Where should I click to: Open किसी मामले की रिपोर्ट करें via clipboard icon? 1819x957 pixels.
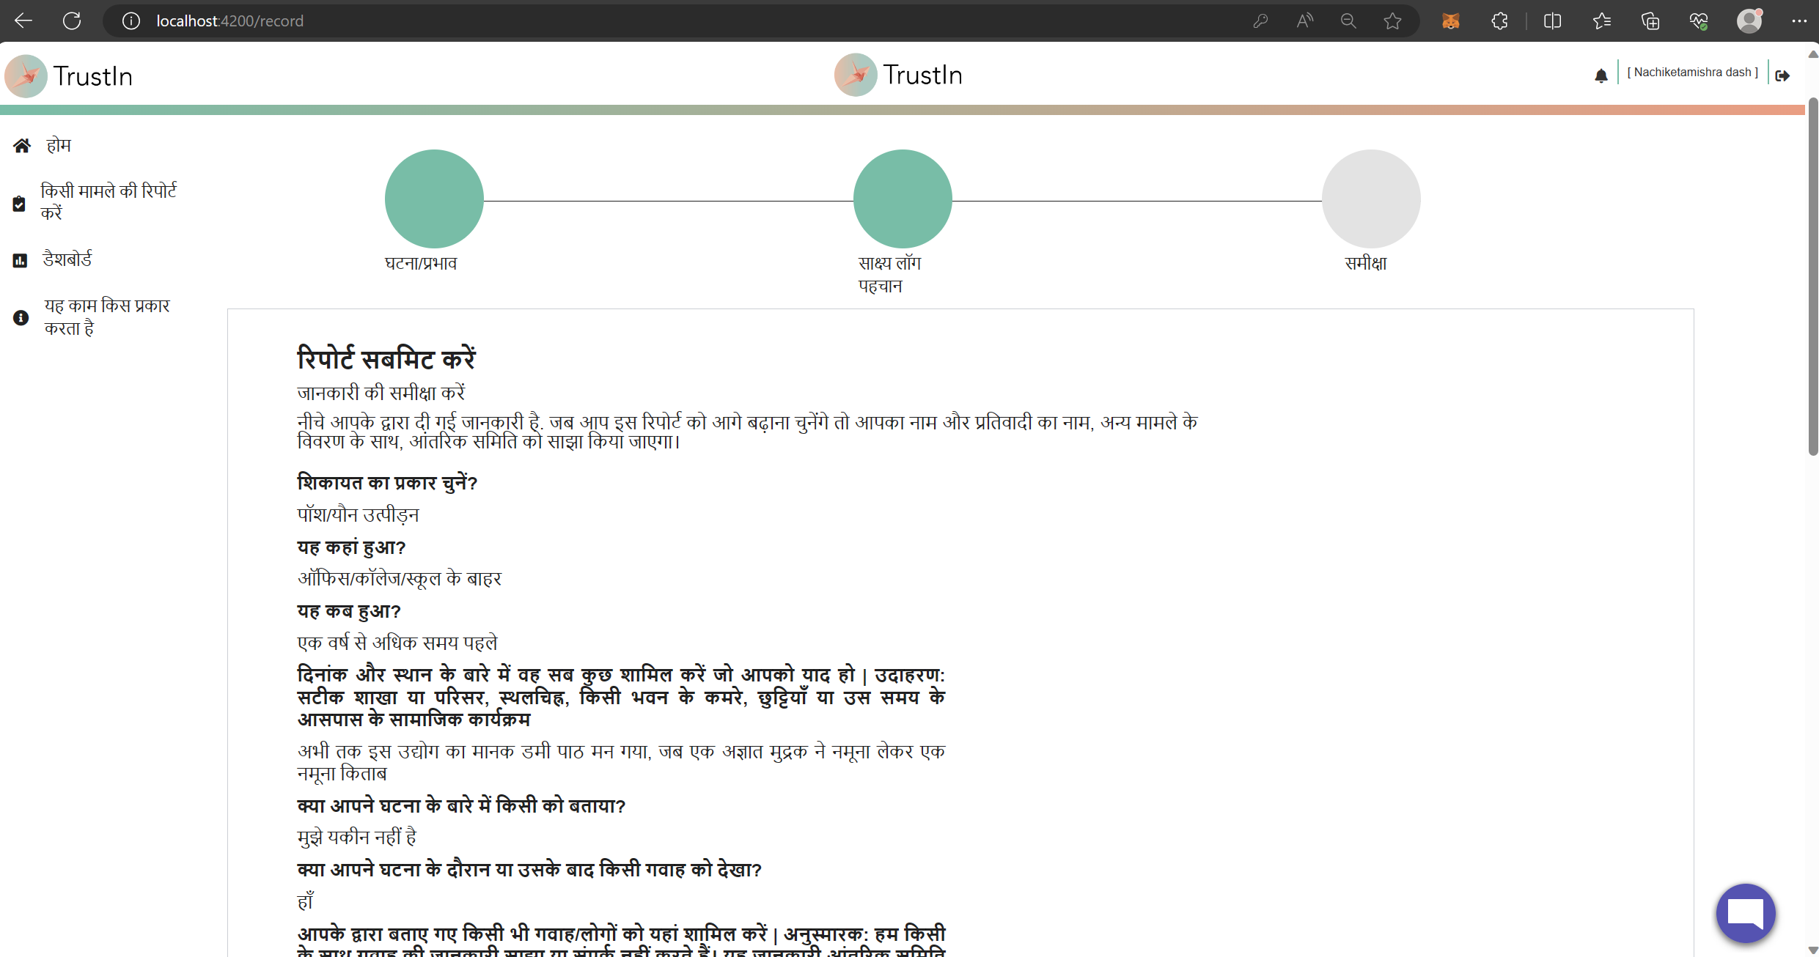[x=20, y=202]
